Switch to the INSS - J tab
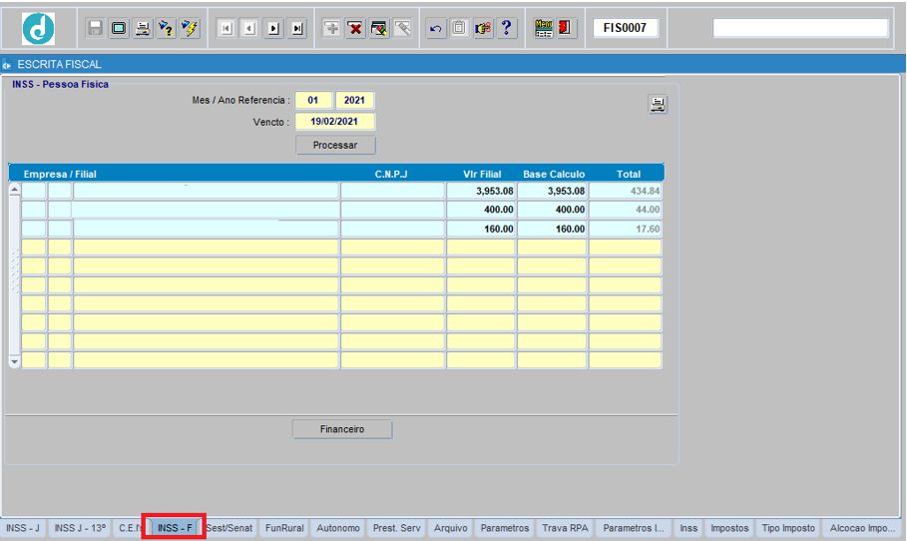The height and width of the screenshot is (541, 907). pyautogui.click(x=23, y=528)
